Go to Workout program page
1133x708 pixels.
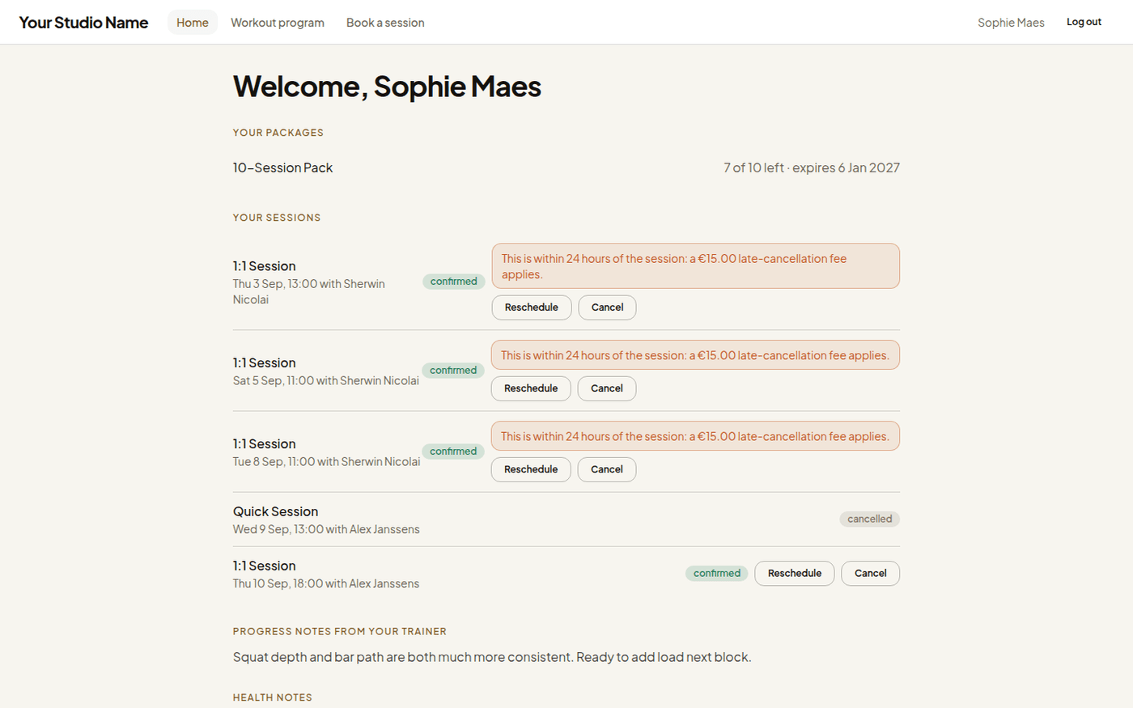tap(278, 23)
